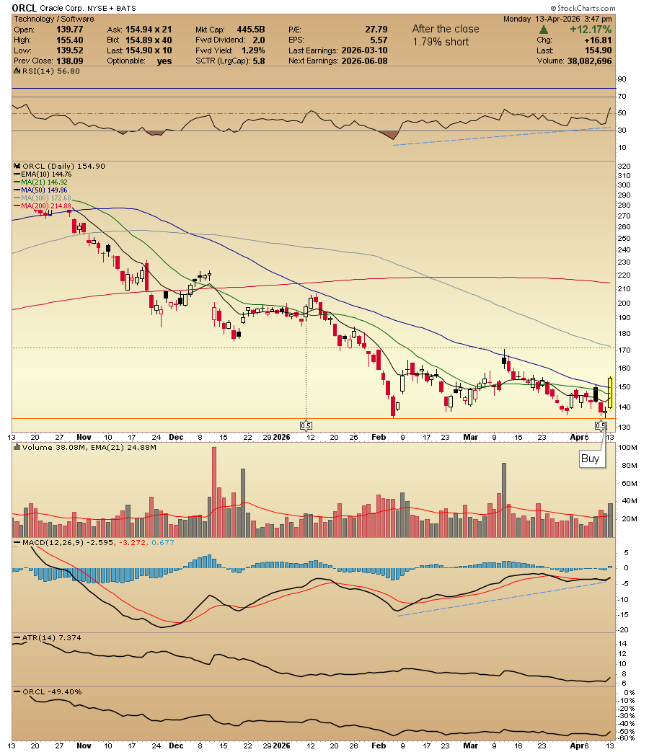This screenshot has height=752, width=649.
Task: Click the RSI(14) legend marker icon
Action: 17,71
